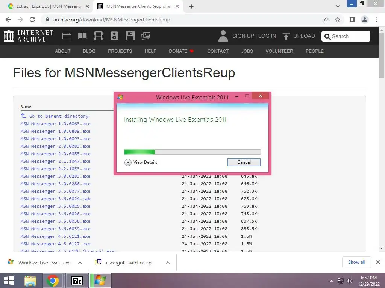Open the Video film-strip icon
This screenshot has width=385, height=288.
coord(99,36)
